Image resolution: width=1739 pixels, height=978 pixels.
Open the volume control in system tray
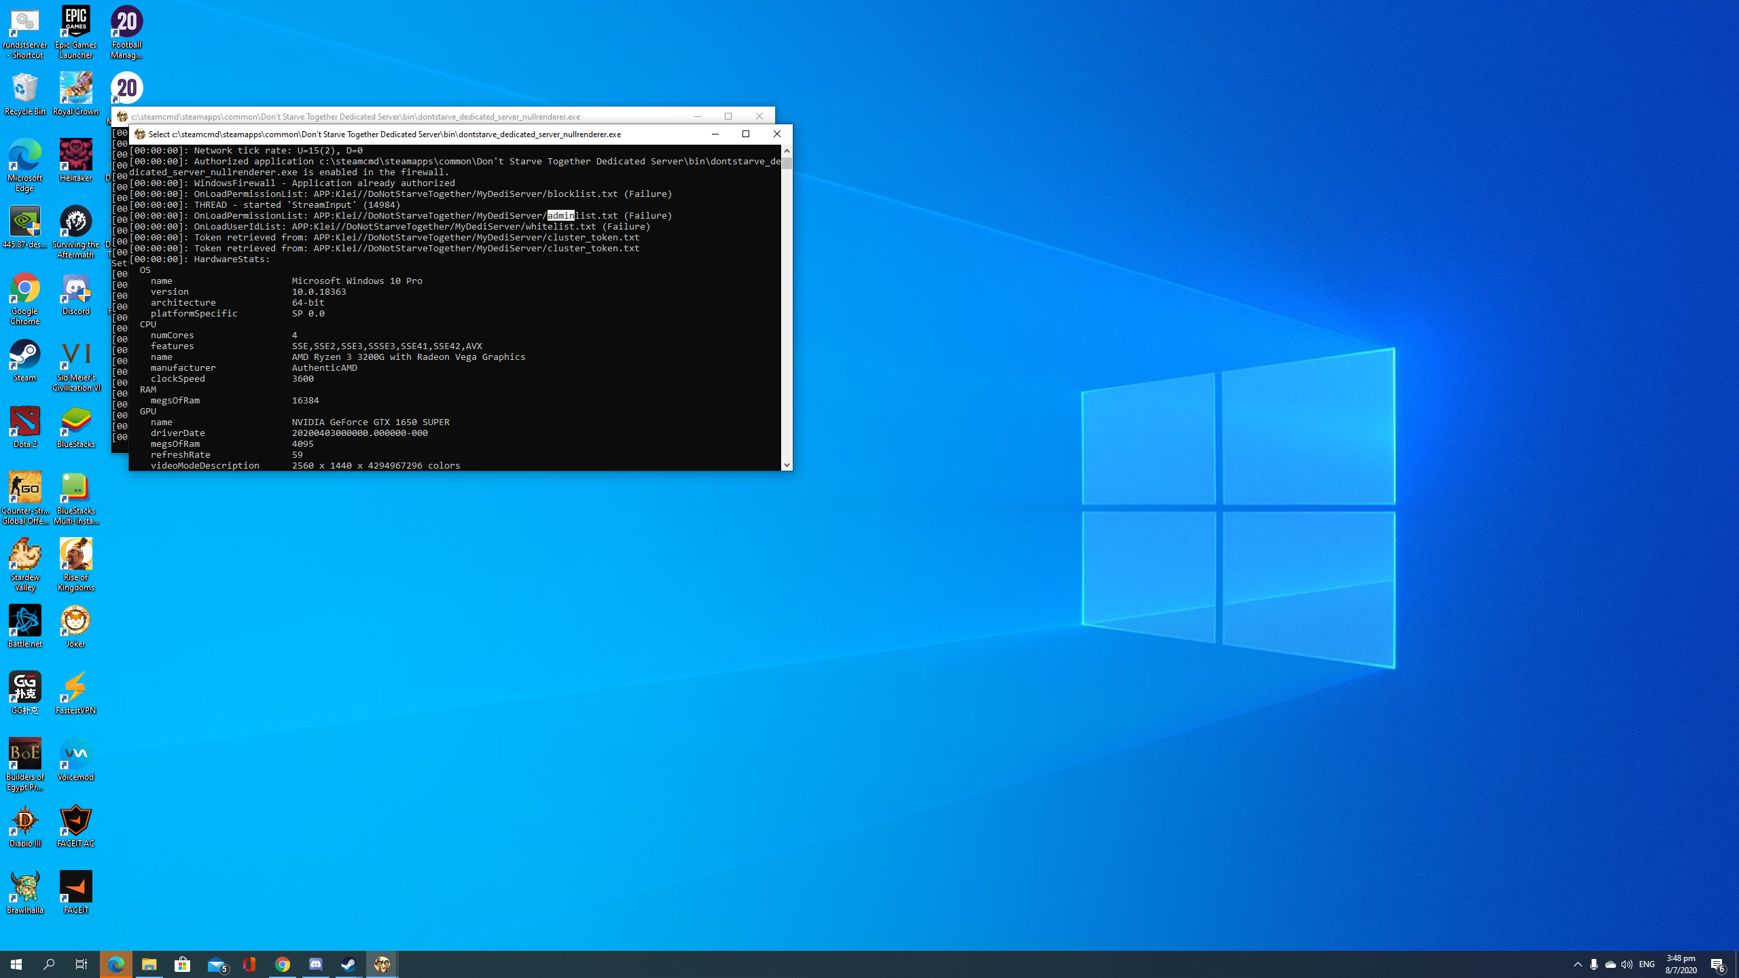1626,964
